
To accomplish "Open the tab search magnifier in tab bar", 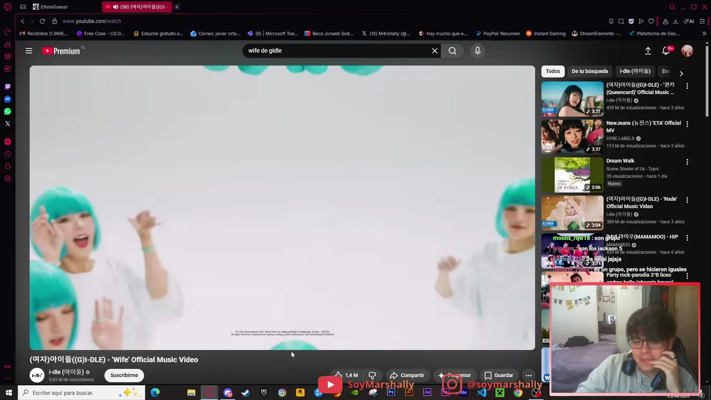I will (672, 7).
